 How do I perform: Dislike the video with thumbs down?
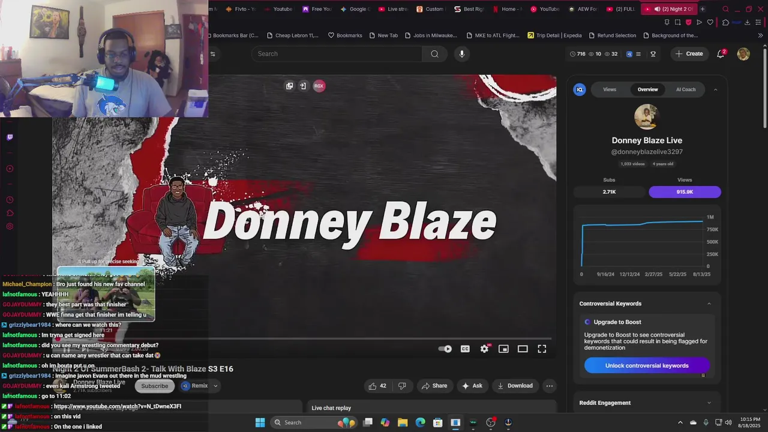pos(402,386)
